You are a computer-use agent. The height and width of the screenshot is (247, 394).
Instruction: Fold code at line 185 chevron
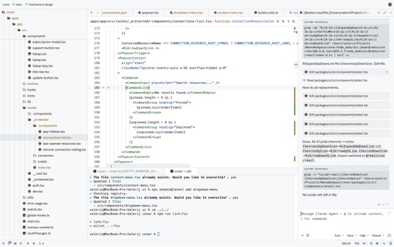(x=103, y=88)
